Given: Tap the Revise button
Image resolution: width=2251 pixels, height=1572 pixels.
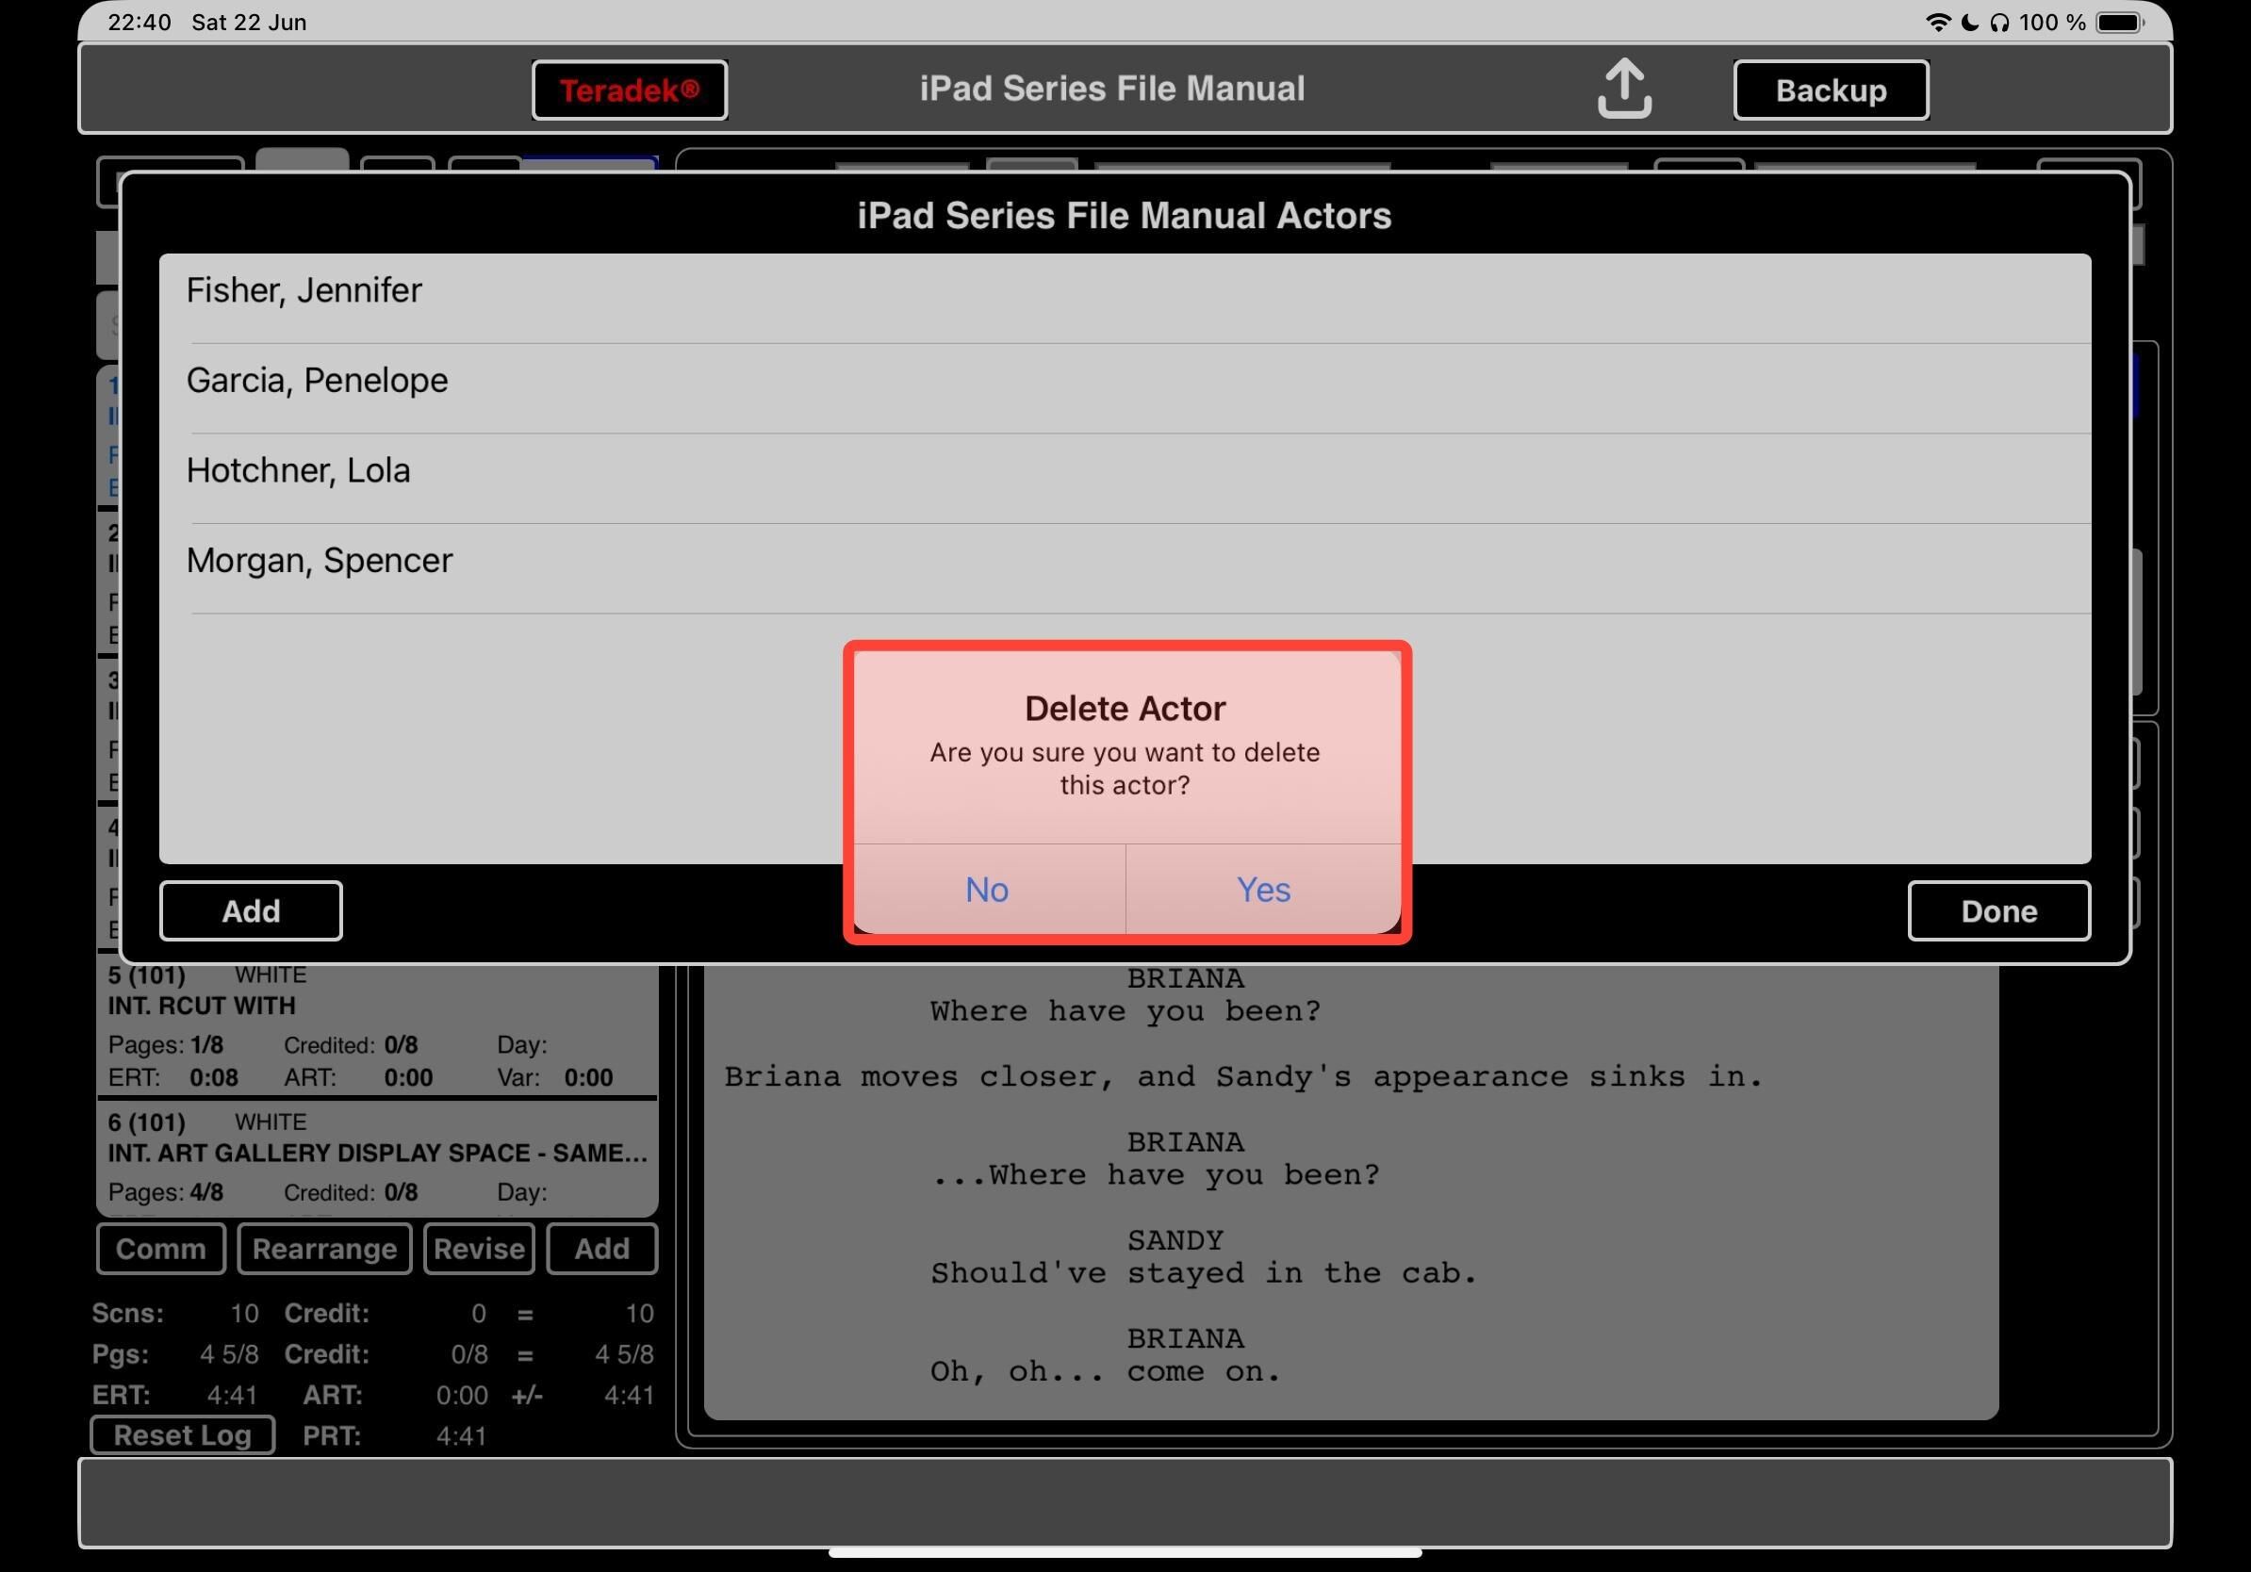Looking at the screenshot, I should click(x=479, y=1248).
